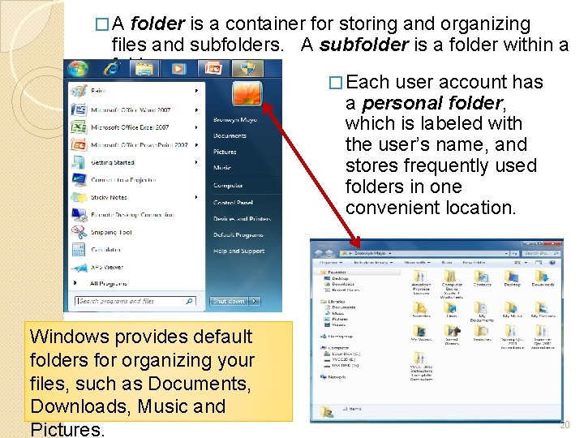Viewport: 584px width, 438px height.
Task: Select Local Disk (C:) in navigation pane
Action: pyautogui.click(x=342, y=354)
